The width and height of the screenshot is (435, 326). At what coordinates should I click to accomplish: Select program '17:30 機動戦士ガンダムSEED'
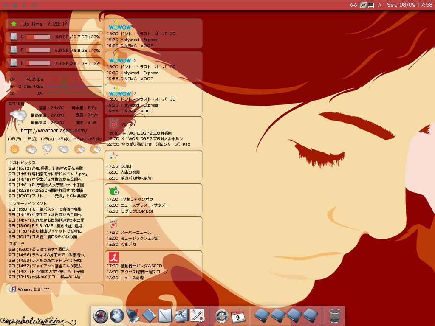coord(135,266)
